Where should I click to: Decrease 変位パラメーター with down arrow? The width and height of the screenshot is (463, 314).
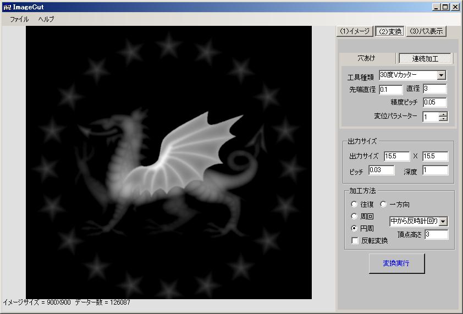443,119
